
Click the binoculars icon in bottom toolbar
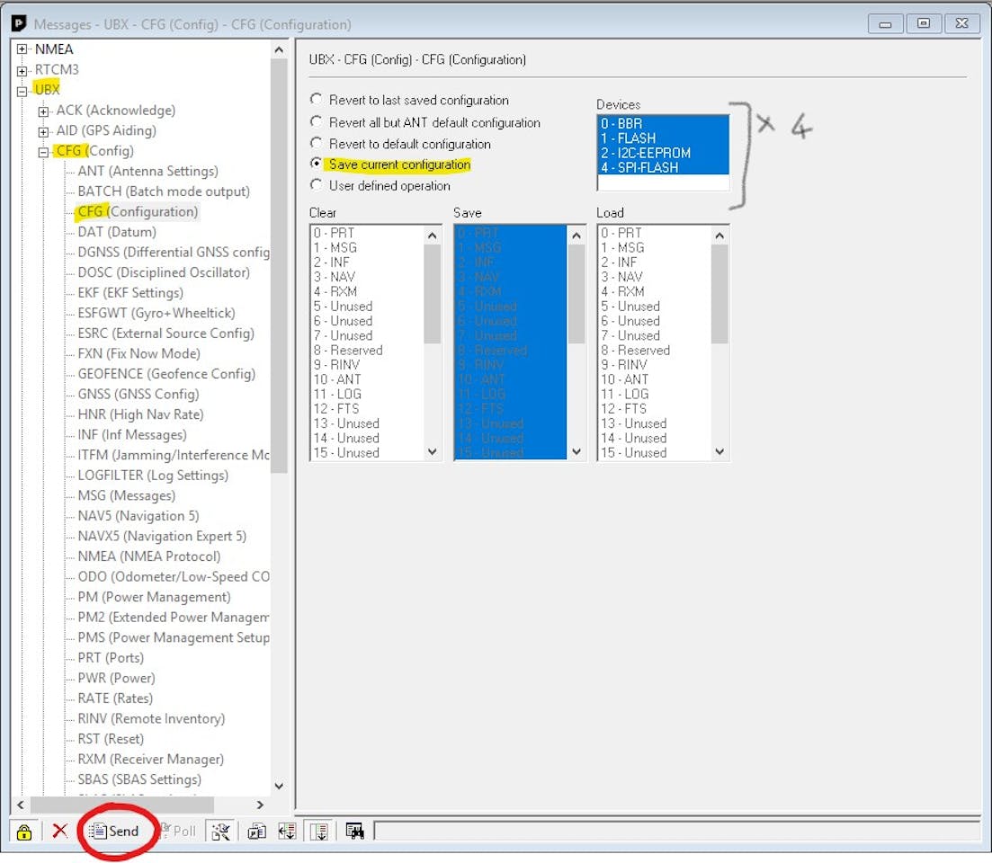354,831
